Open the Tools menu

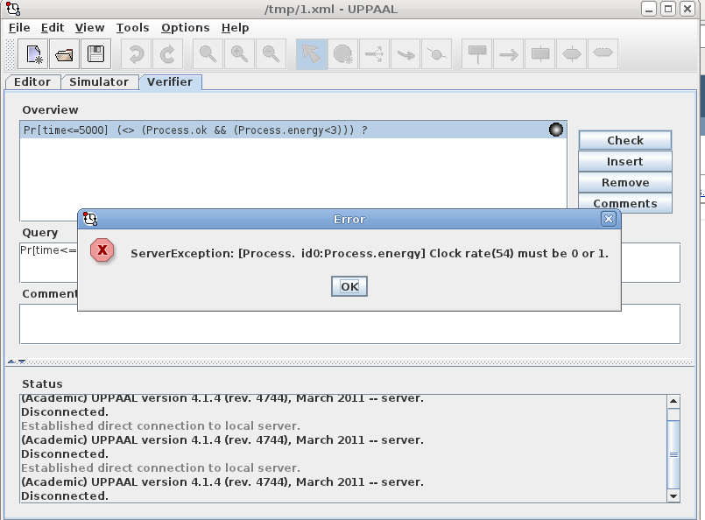(132, 28)
